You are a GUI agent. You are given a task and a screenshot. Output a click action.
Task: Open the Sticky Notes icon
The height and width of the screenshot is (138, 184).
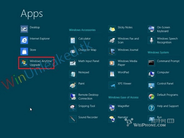tap(112, 29)
